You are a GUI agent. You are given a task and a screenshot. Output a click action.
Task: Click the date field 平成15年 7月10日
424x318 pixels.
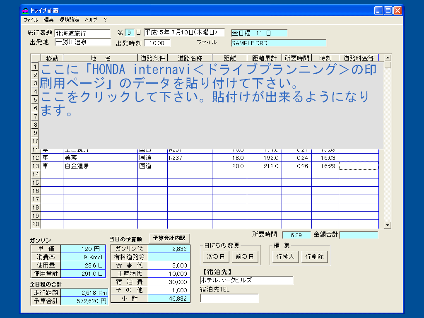pos(184,32)
